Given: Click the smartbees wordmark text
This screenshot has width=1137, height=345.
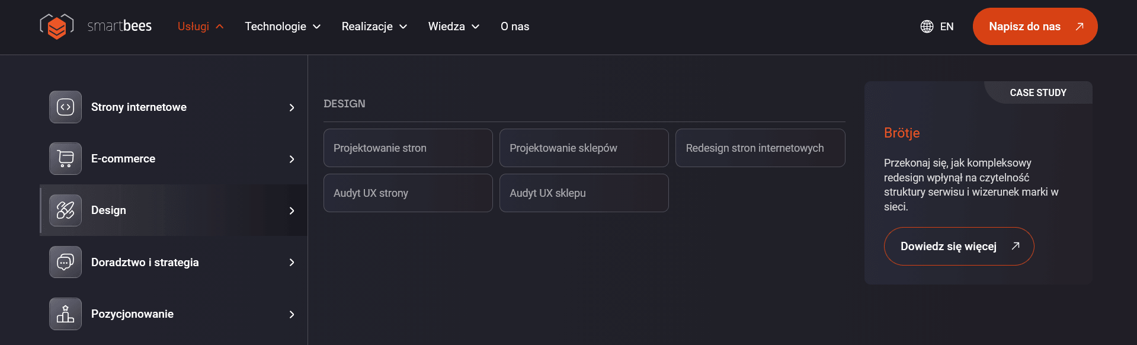Looking at the screenshot, I should point(120,26).
